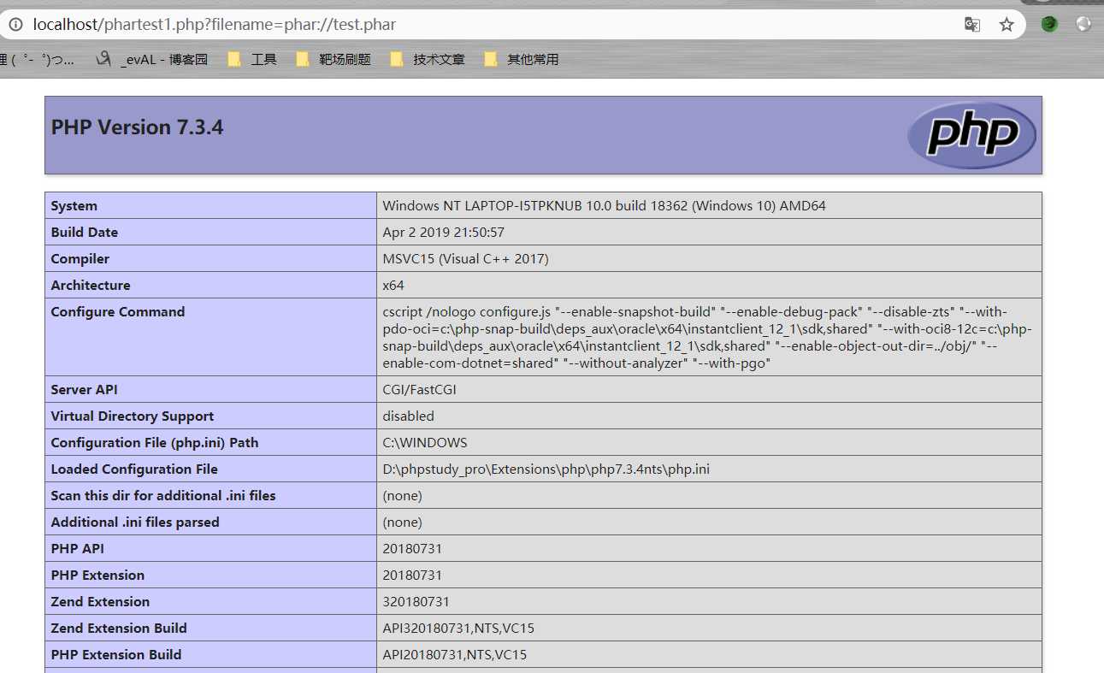This screenshot has width=1104, height=673.
Task: Open the 工具 bookmarks folder
Action: tap(252, 59)
